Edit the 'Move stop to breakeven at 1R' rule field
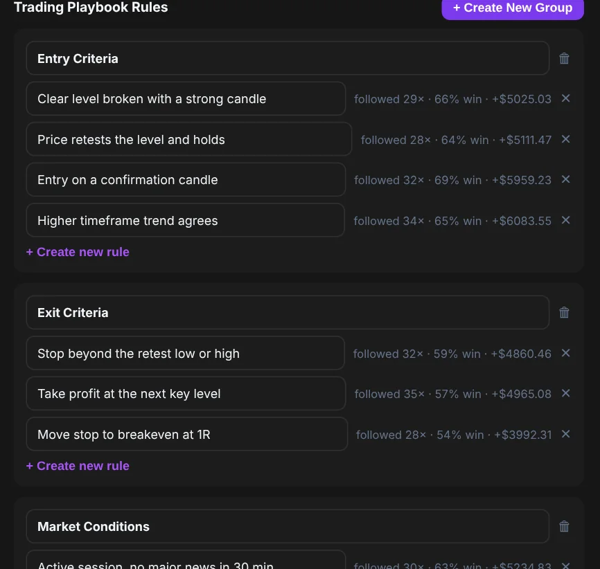Viewport: 600px width, 569px height. coord(187,434)
